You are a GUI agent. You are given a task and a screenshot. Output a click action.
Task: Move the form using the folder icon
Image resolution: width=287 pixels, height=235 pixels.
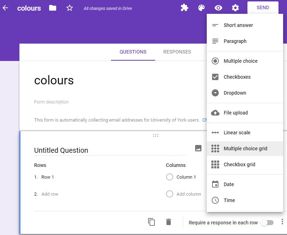click(x=52, y=7)
